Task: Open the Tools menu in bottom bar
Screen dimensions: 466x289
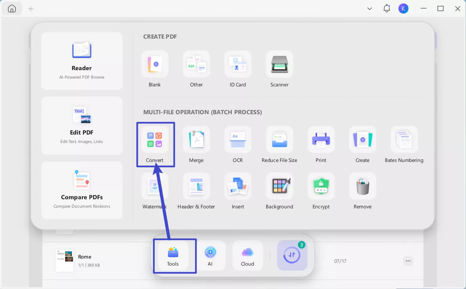Action: click(173, 256)
